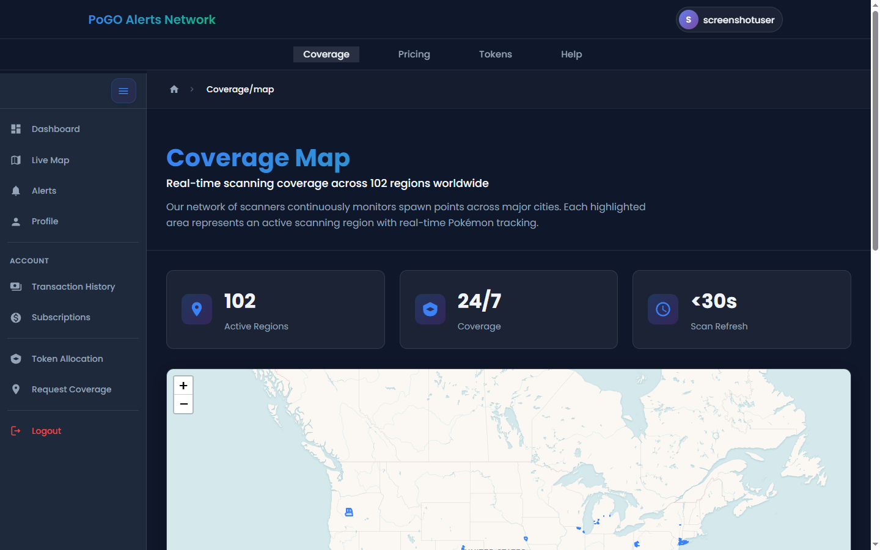Screen dimensions: 880x550
Task: Open Request Coverage page
Action: pos(73,389)
